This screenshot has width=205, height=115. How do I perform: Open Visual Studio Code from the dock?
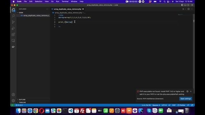(71, 111)
